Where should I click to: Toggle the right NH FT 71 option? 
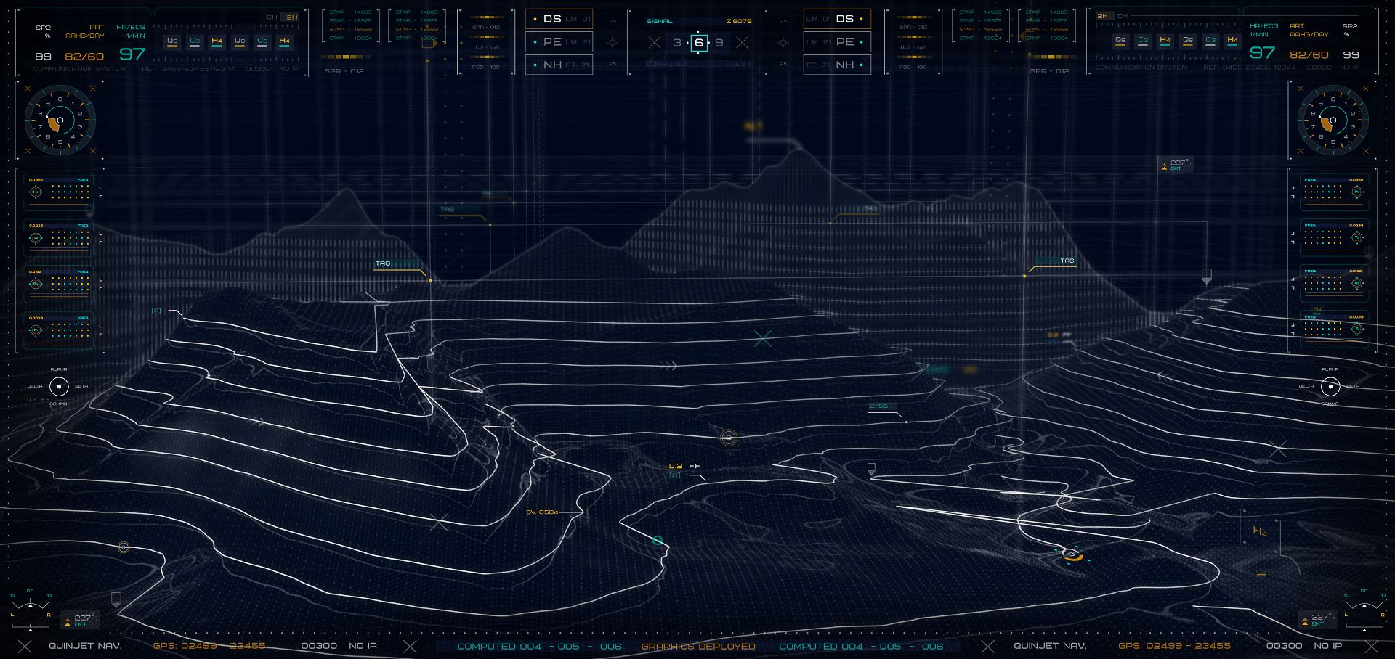pyautogui.click(x=836, y=65)
